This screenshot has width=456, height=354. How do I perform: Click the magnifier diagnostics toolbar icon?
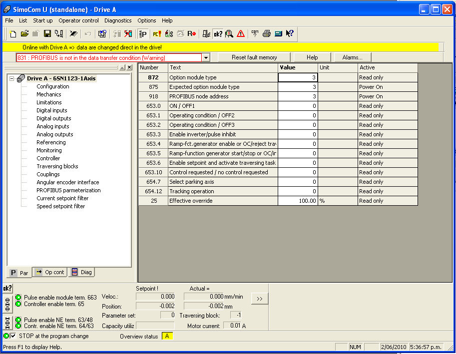(x=229, y=34)
